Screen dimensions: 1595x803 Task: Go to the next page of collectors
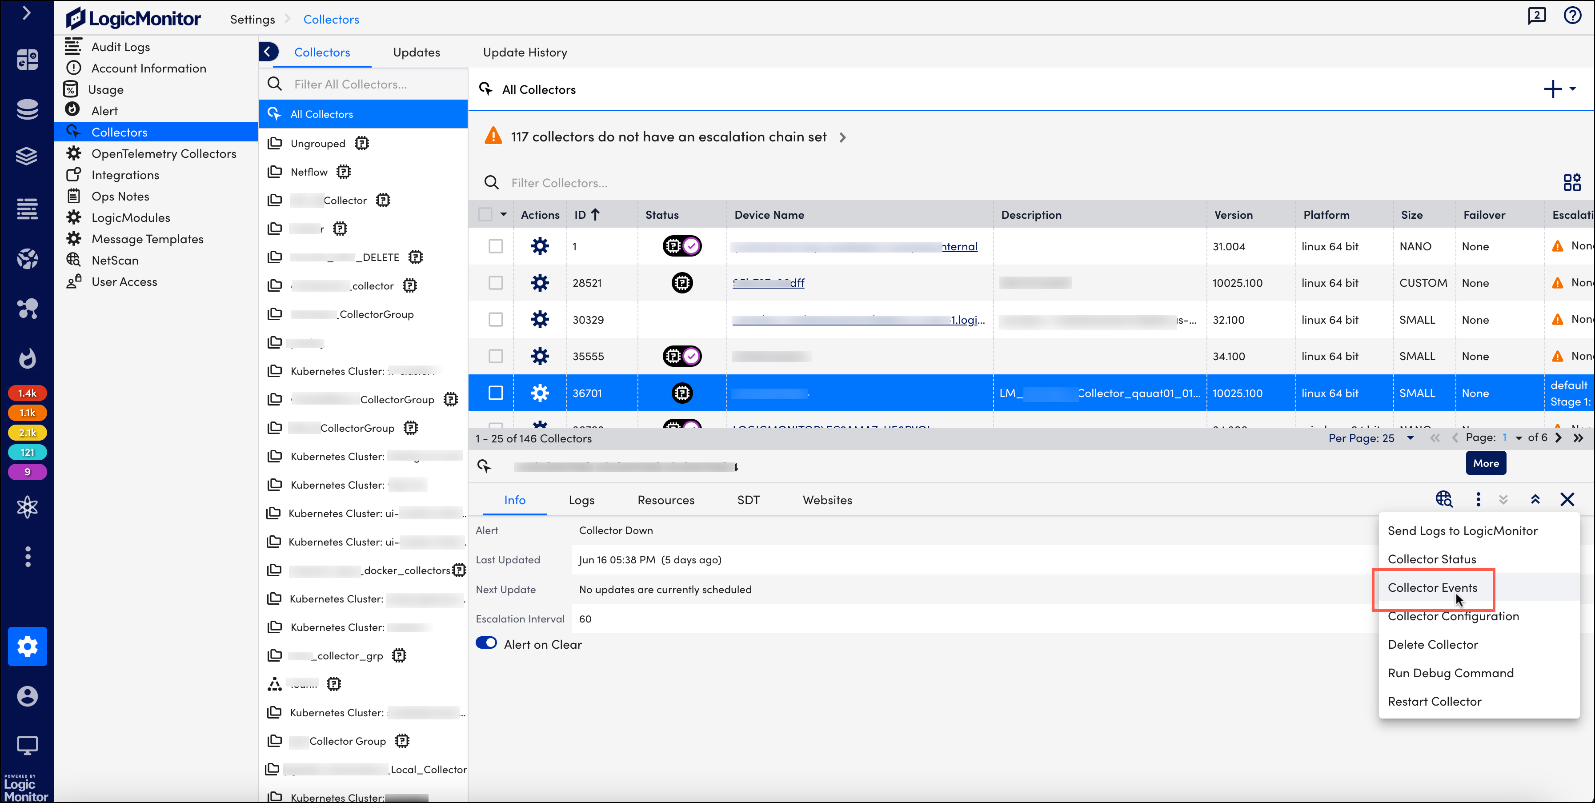[x=1559, y=438]
